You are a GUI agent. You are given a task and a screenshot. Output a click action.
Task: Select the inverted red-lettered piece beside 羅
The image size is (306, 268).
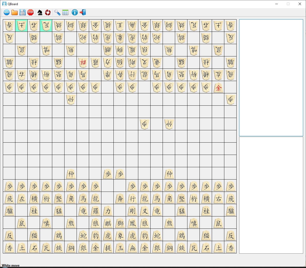(83, 62)
